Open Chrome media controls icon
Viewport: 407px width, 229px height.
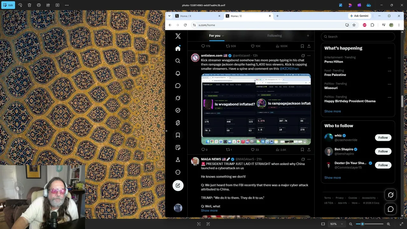point(384,25)
